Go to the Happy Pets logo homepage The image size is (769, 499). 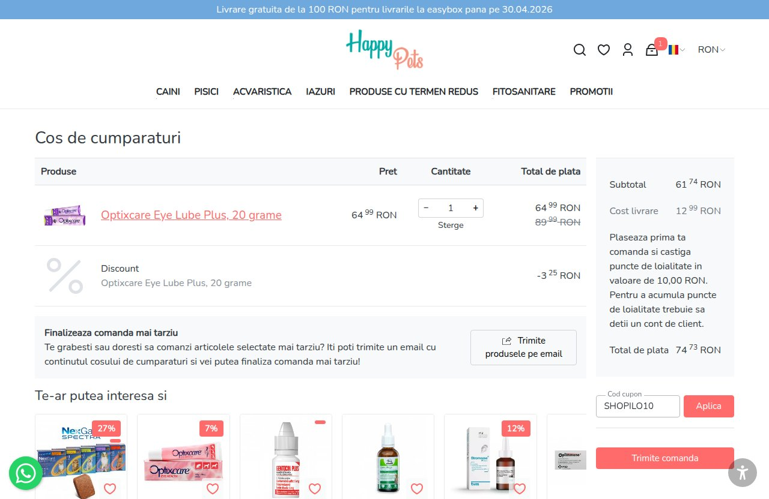tap(384, 49)
